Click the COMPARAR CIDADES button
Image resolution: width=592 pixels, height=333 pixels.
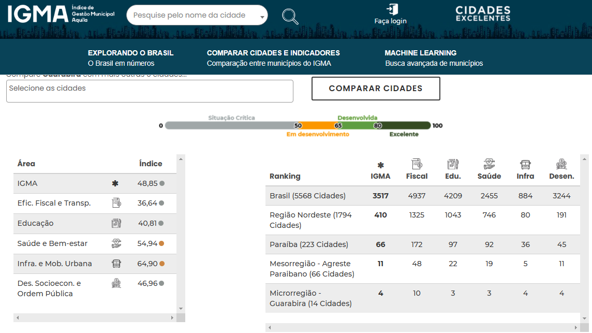tap(376, 89)
